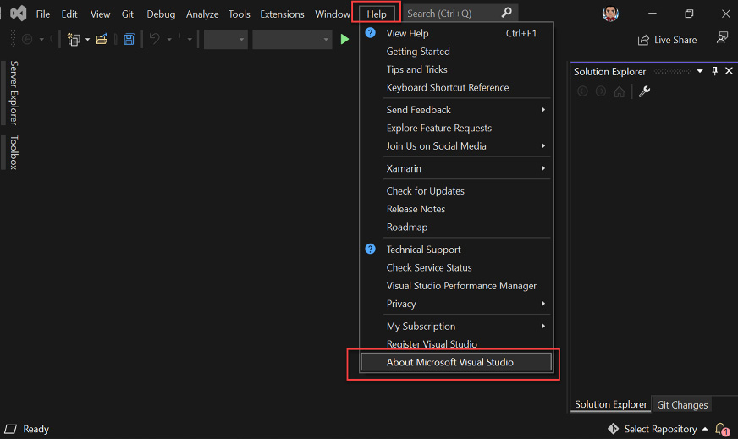The image size is (738, 439).
Task: Open the user account avatar
Action: [610, 14]
